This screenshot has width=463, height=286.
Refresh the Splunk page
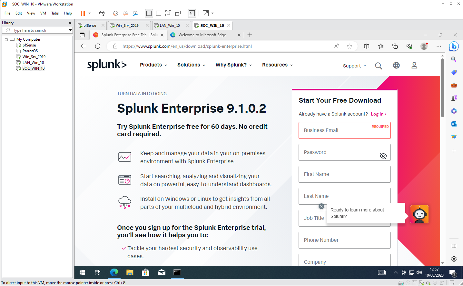(98, 46)
